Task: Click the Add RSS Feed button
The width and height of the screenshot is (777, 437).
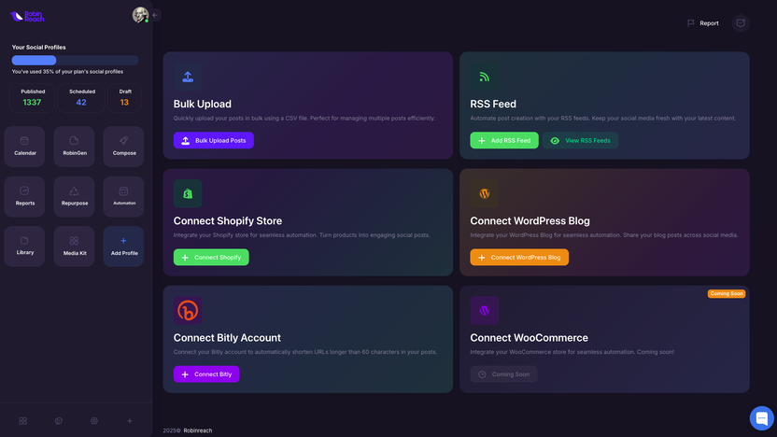Action: tap(503, 140)
